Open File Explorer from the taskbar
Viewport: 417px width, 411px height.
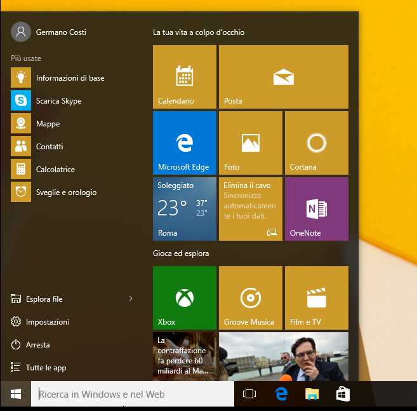click(x=312, y=394)
